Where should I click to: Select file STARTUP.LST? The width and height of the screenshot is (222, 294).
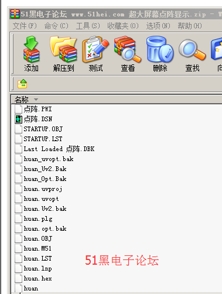click(43, 139)
